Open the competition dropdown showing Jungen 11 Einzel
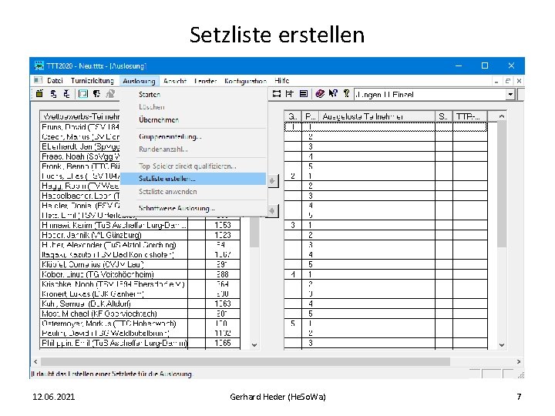 click(434, 95)
